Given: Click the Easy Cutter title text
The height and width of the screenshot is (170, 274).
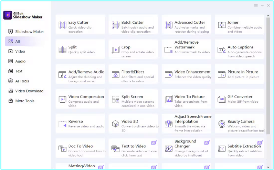Looking at the screenshot, I should coord(78,22).
